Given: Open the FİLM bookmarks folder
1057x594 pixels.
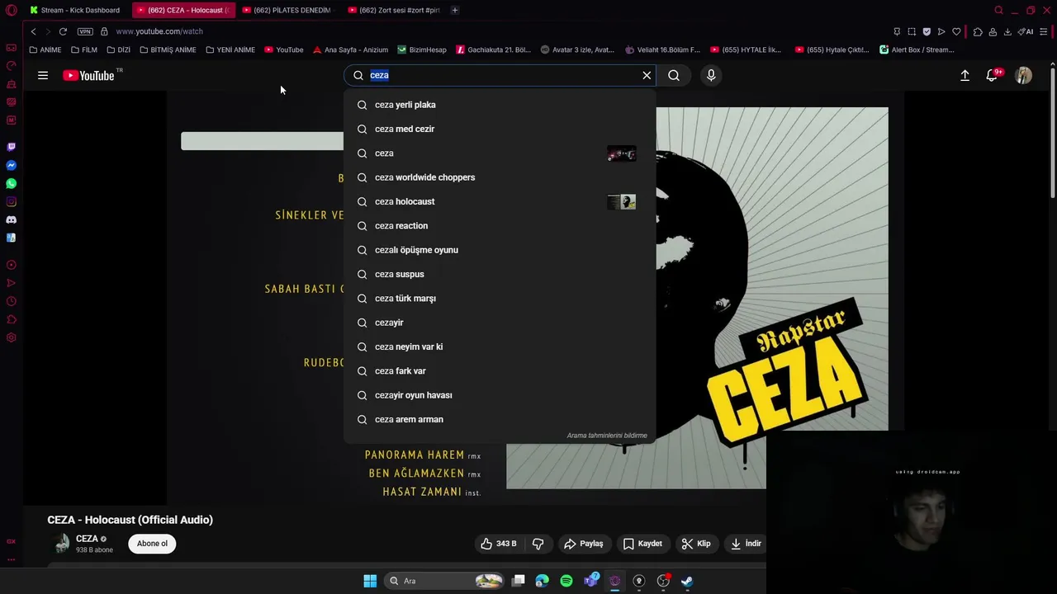Looking at the screenshot, I should click(84, 49).
